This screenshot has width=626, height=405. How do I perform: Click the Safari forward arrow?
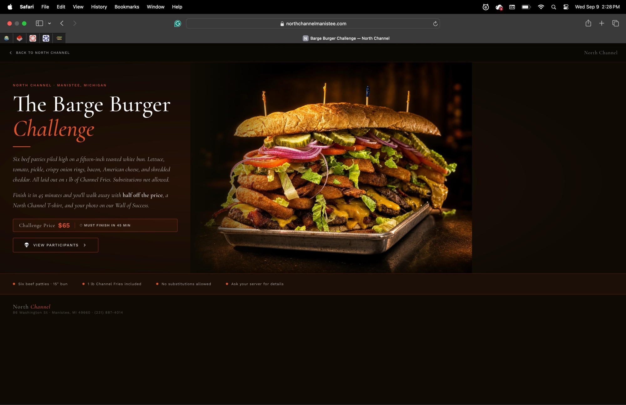[74, 23]
